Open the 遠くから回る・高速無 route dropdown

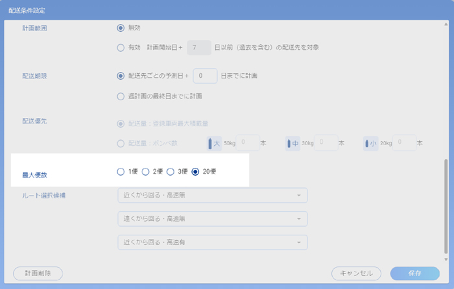pyautogui.click(x=213, y=219)
